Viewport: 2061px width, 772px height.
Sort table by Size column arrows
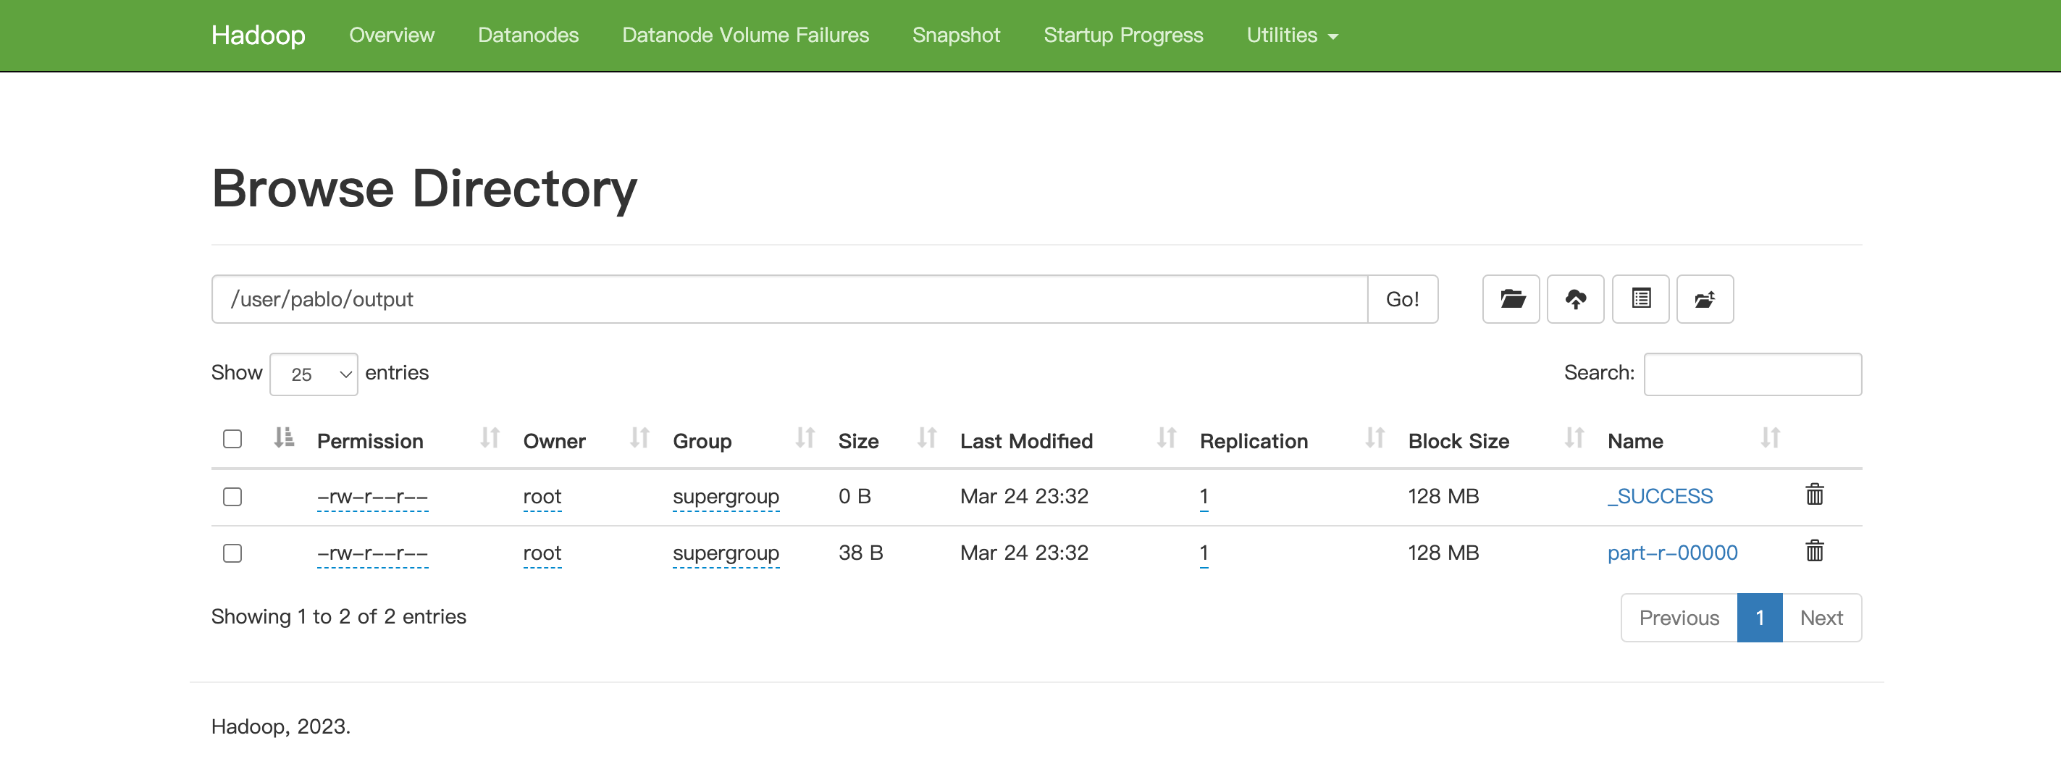[x=926, y=438]
